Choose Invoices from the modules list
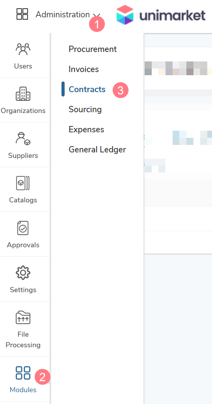The height and width of the screenshot is (404, 212). click(x=84, y=69)
